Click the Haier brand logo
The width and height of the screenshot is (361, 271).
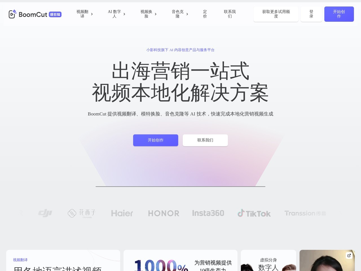click(x=122, y=213)
